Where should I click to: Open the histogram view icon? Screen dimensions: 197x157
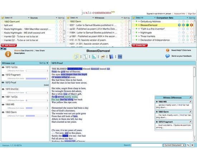(94, 57)
